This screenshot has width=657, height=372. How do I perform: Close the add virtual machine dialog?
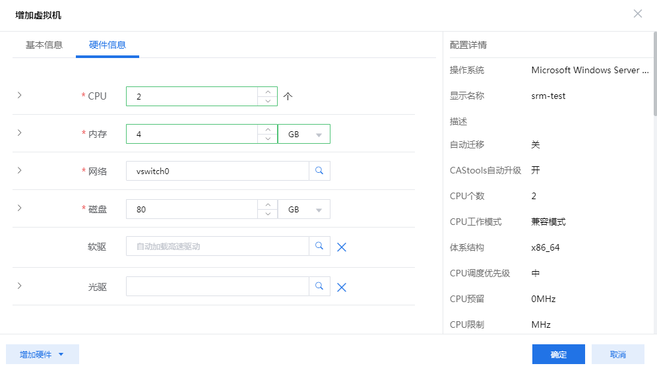click(x=637, y=14)
